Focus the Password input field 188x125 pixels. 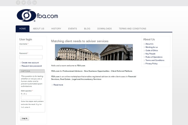(31, 57)
